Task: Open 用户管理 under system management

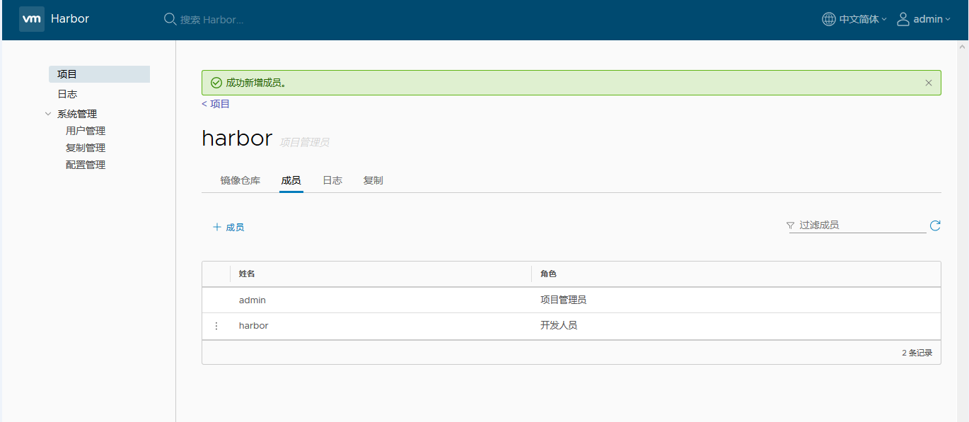Action: pyautogui.click(x=86, y=131)
